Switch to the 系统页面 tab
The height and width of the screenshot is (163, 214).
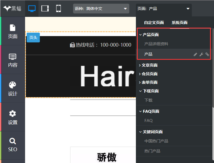179,23
